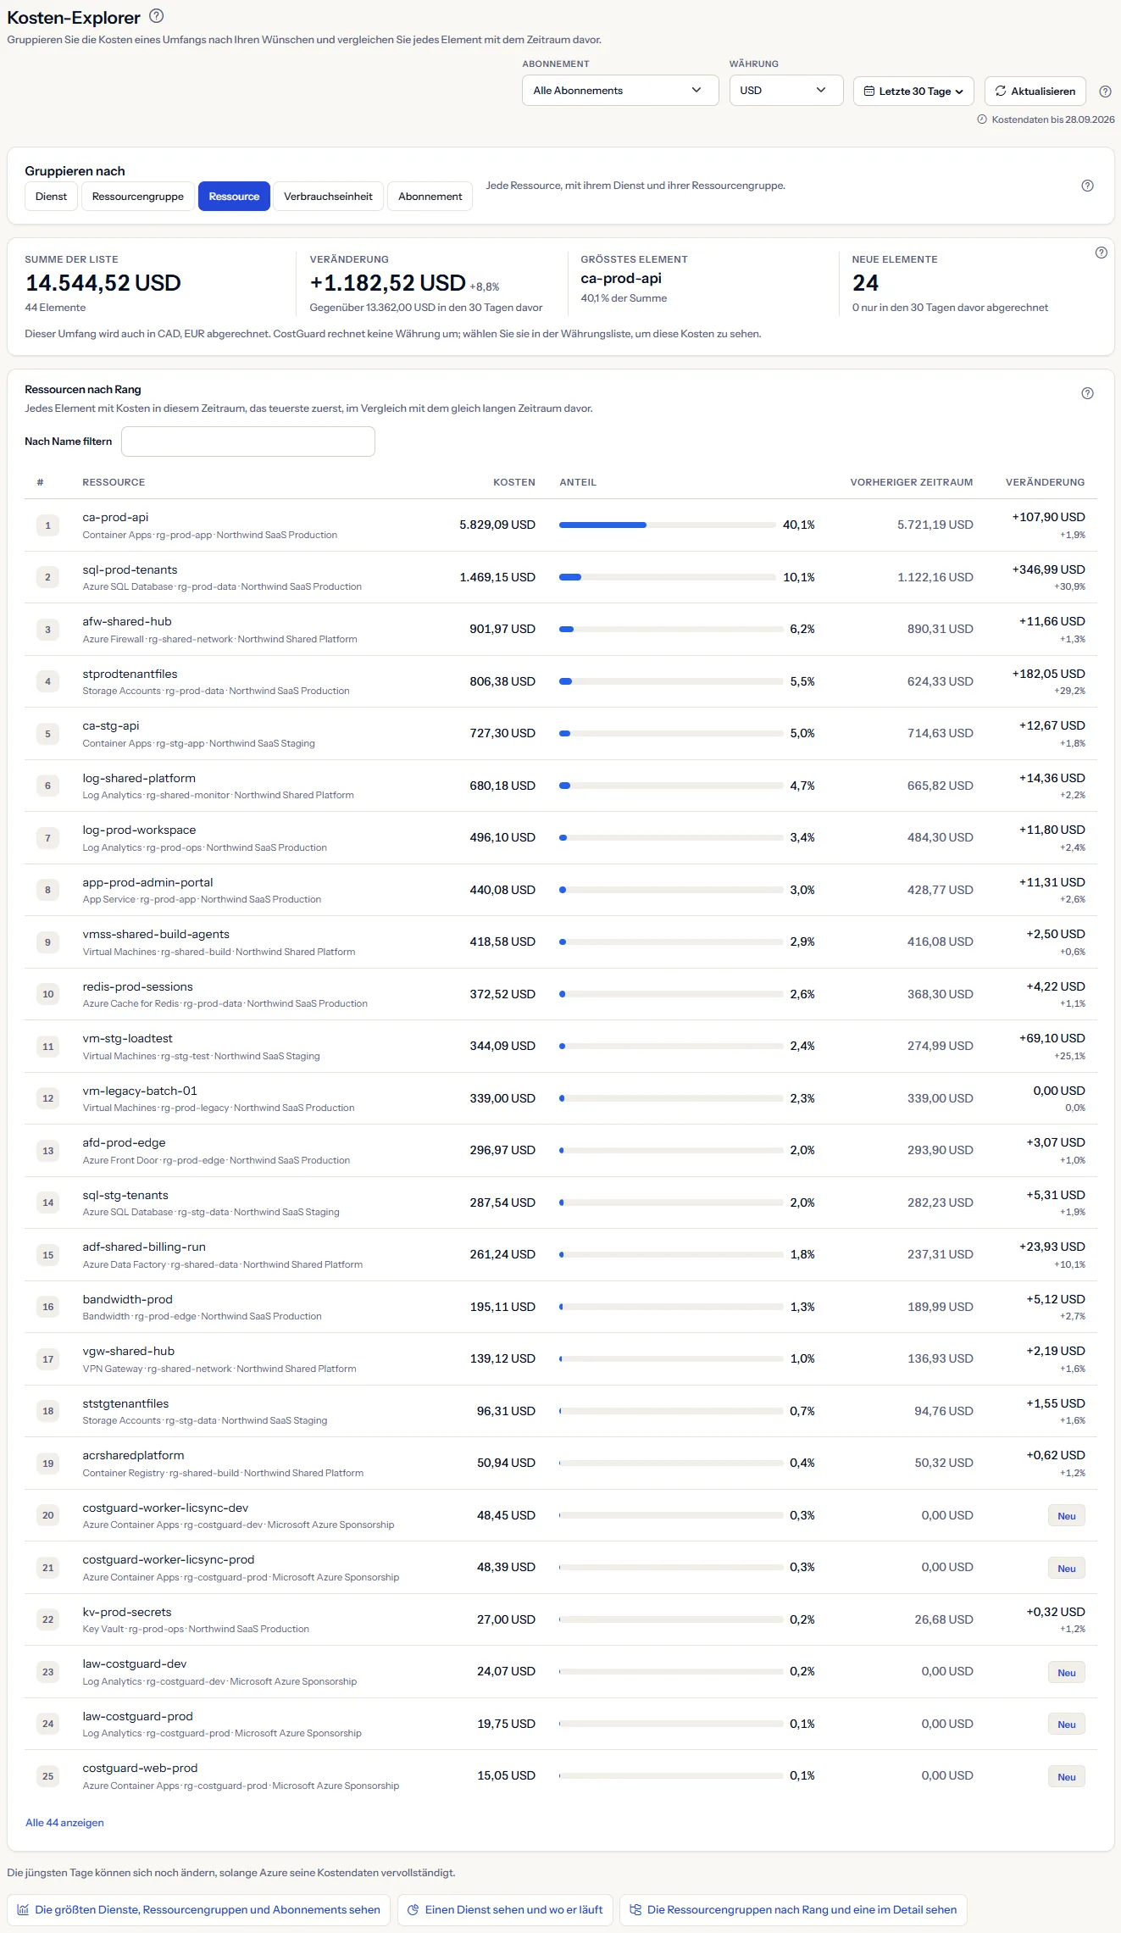The width and height of the screenshot is (1121, 1933).
Task: Click the afw-shared-hub share bar
Action: click(671, 630)
